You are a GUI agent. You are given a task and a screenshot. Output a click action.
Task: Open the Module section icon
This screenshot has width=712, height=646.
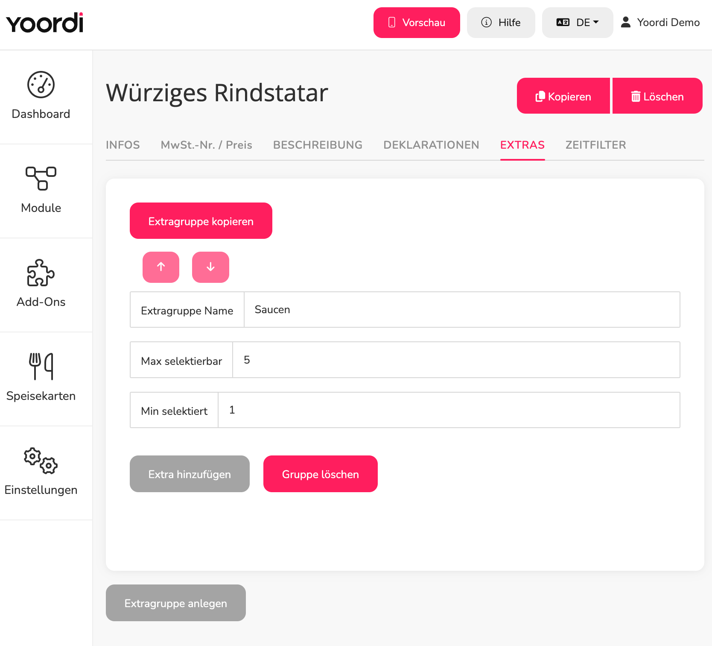tap(41, 179)
